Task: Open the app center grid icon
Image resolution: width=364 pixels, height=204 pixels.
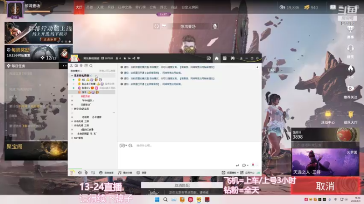Action: click(x=242, y=173)
